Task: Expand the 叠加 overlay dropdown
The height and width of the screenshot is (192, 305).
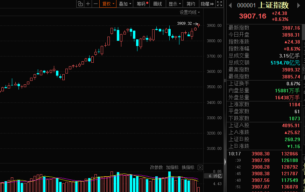Action: coord(125,4)
